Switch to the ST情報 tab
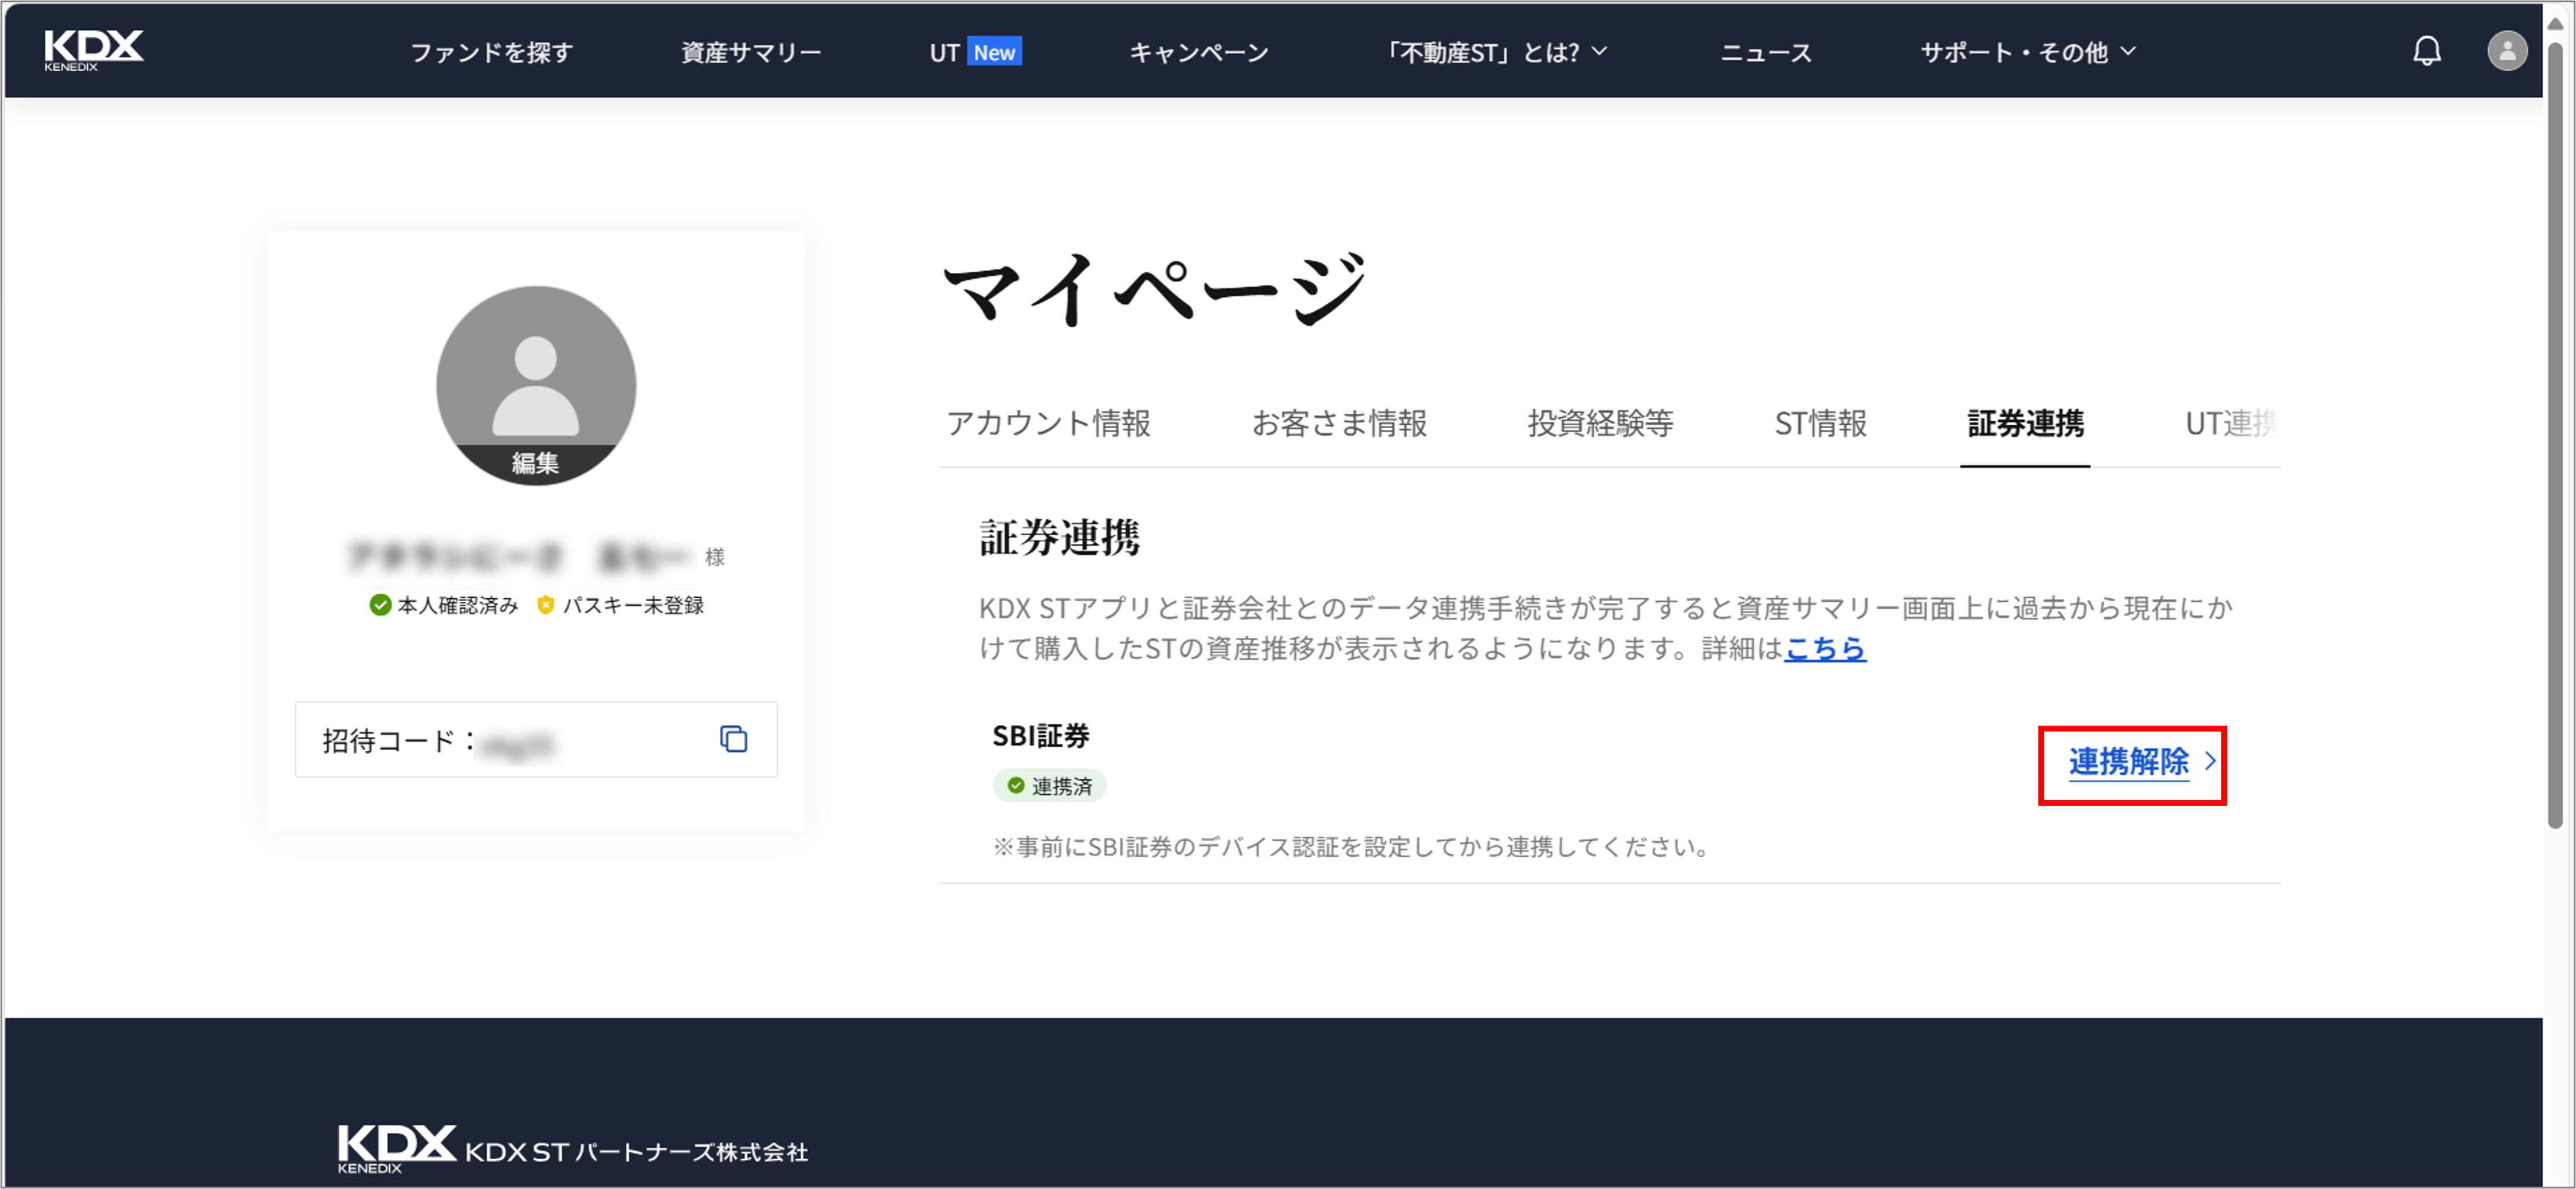The image size is (2576, 1189). pyautogui.click(x=1820, y=423)
